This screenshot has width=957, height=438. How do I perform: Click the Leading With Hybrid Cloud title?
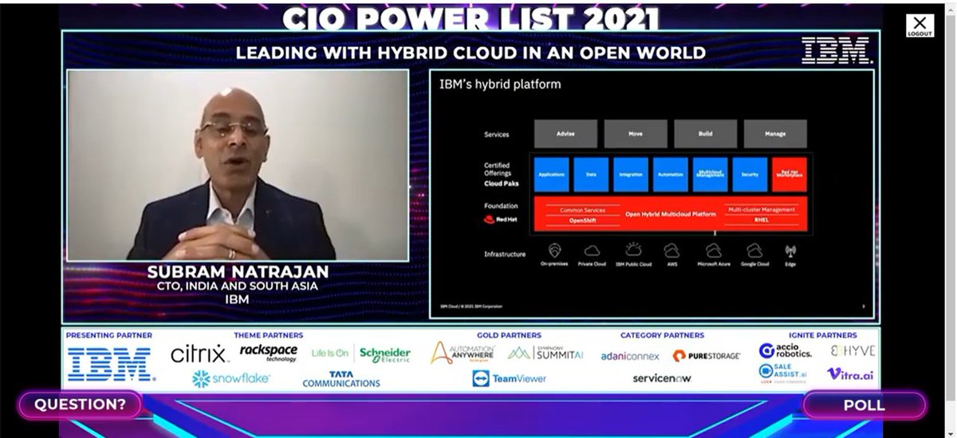(x=471, y=53)
